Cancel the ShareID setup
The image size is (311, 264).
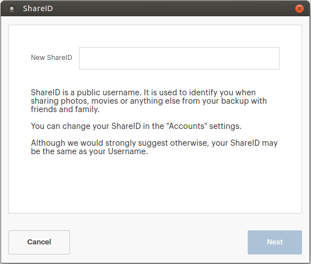[x=39, y=242]
